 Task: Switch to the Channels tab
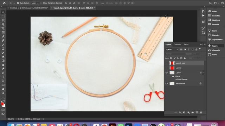pyautogui.click(x=177, y=44)
